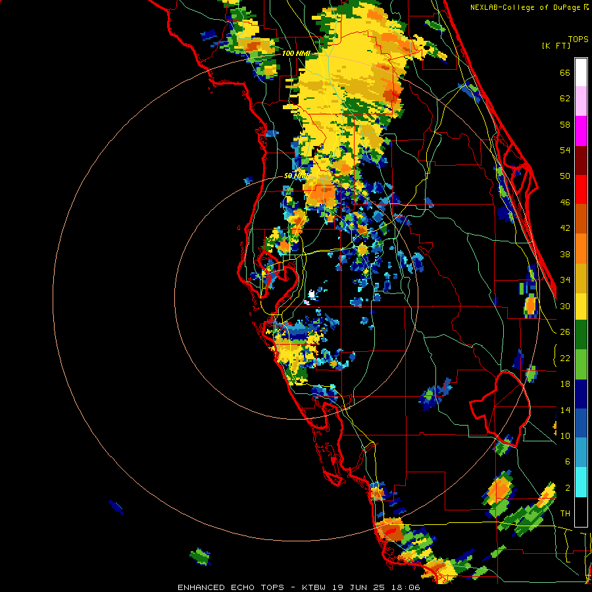The height and width of the screenshot is (592, 592).
Task: Click the 46 legend value
Action: pos(565,203)
